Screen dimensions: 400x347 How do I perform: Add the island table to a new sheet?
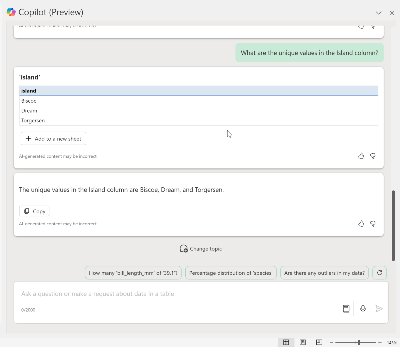point(53,139)
